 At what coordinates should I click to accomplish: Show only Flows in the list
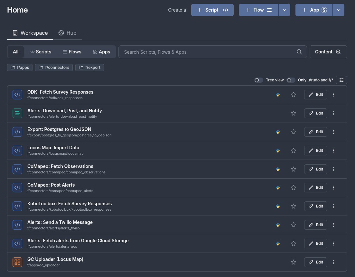point(72,52)
